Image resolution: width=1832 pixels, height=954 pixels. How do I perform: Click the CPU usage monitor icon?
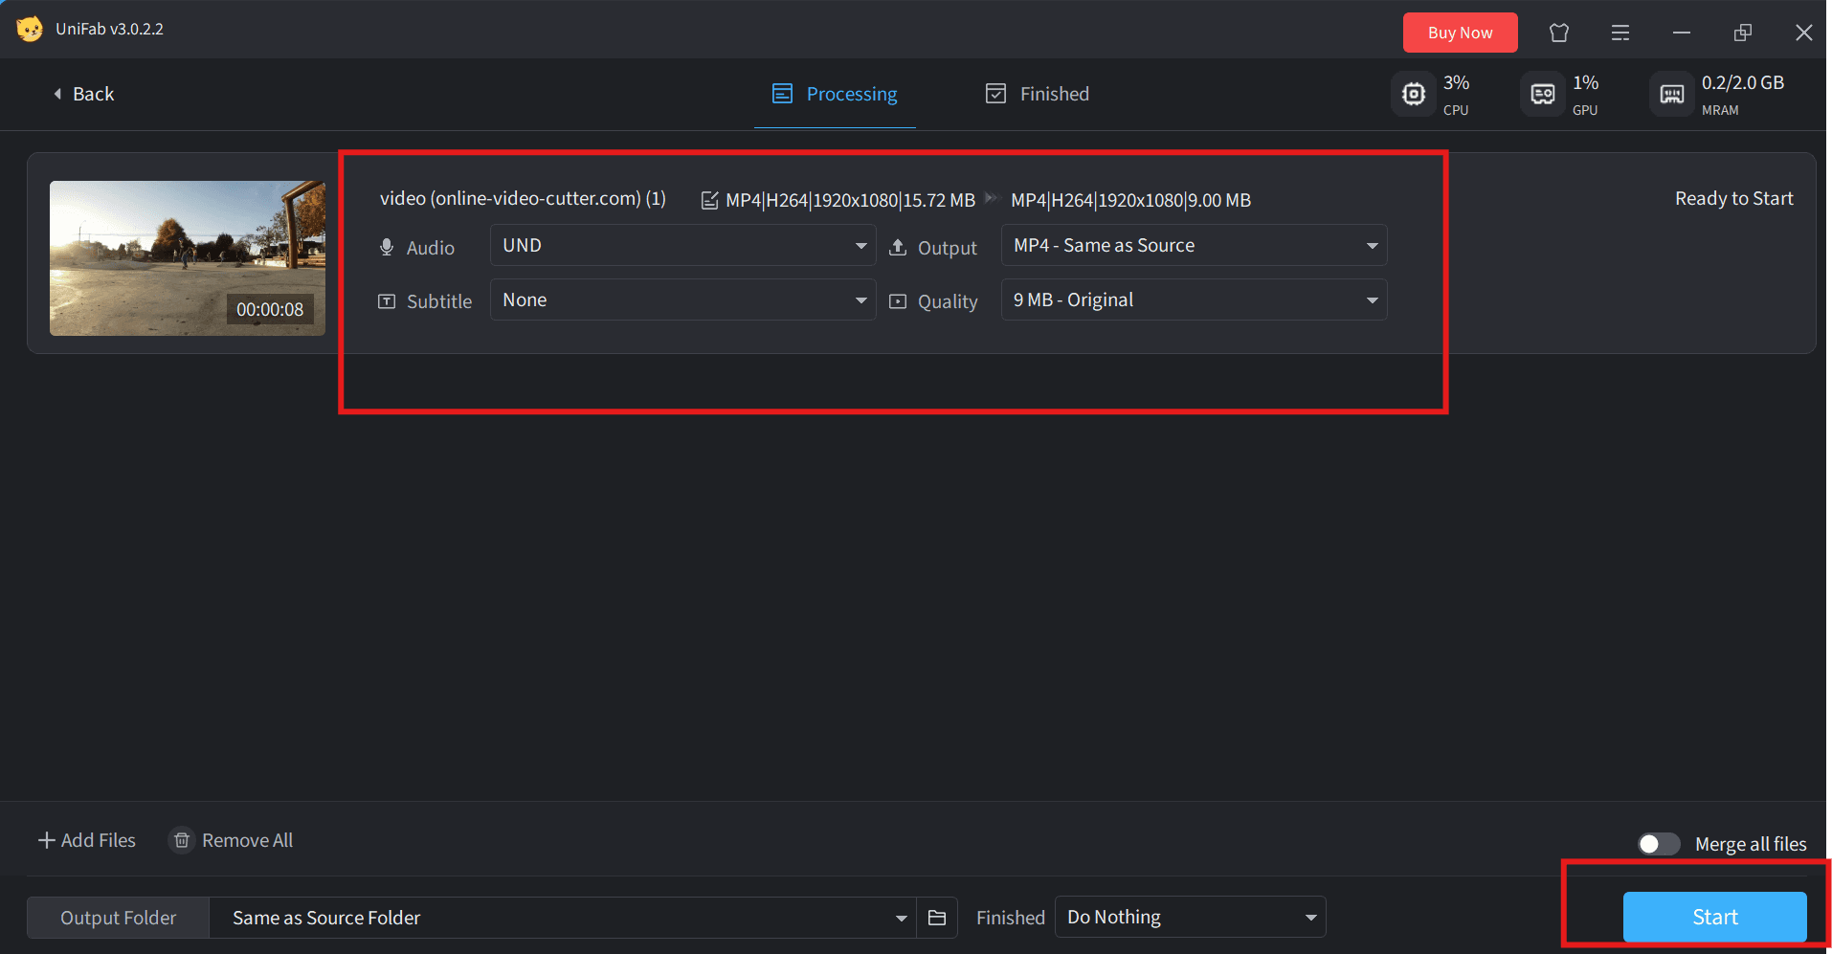coord(1413,94)
